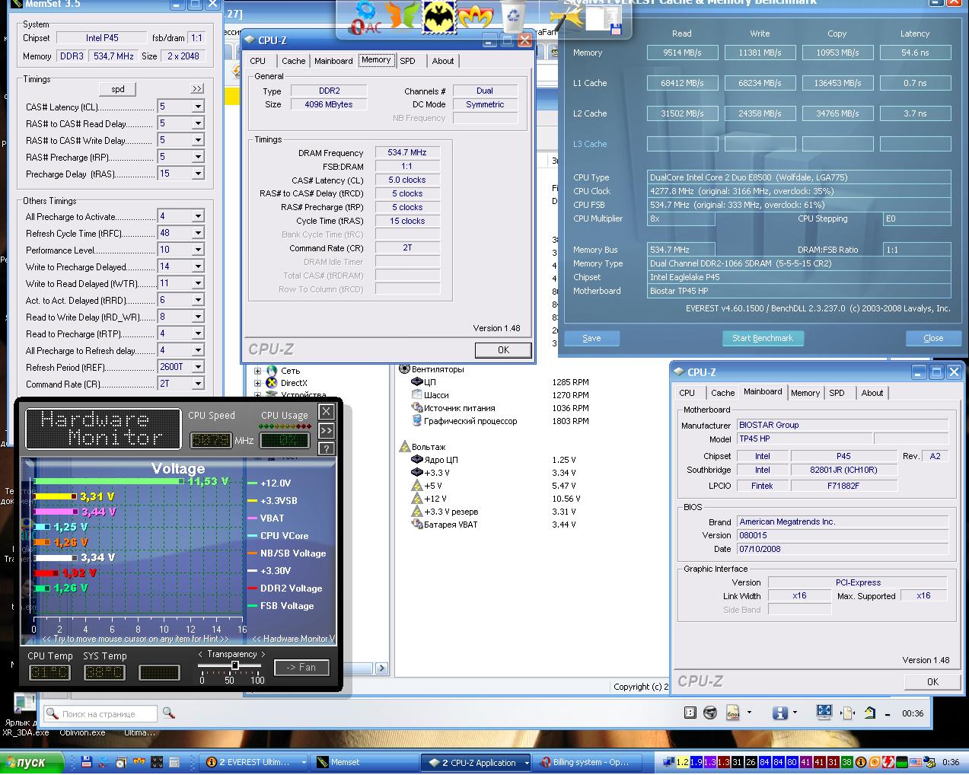Expand the Сеть tree node
Screen dimensions: 969x775
pyautogui.click(x=257, y=371)
